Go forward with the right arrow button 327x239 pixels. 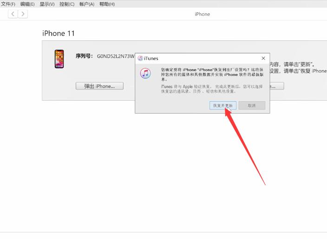23,14
